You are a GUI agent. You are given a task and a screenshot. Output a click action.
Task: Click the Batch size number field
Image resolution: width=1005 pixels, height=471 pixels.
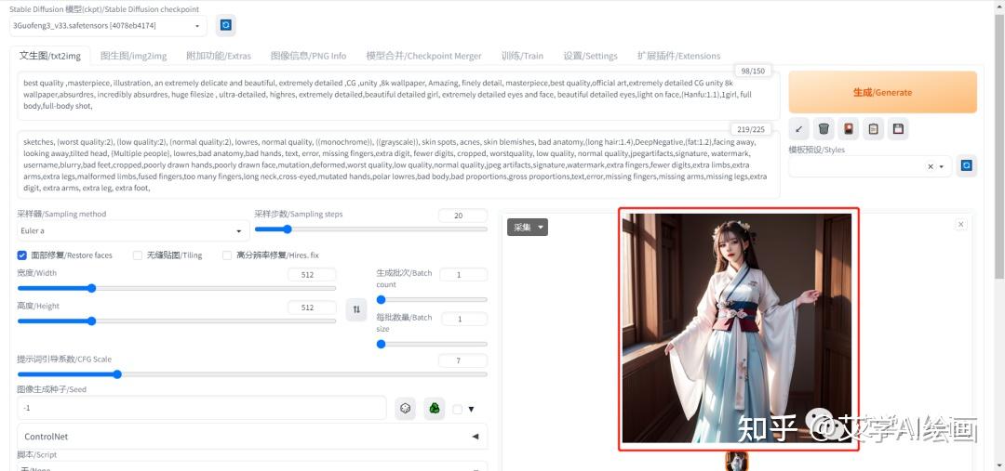click(462, 319)
